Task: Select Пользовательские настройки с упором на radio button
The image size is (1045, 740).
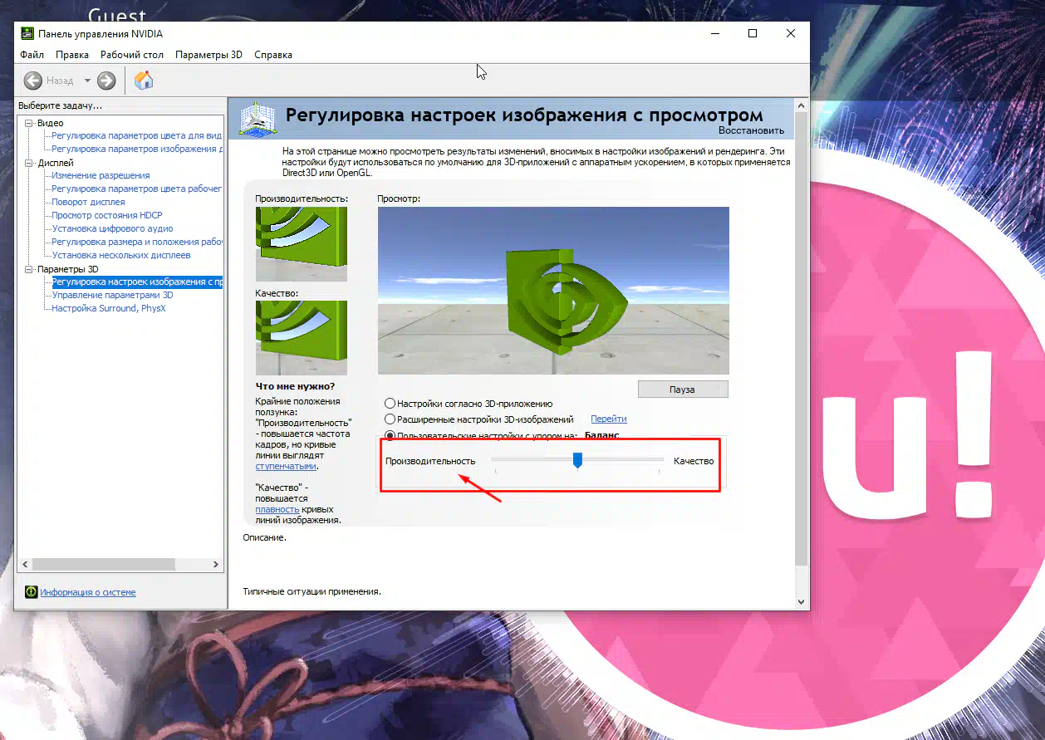Action: (x=390, y=435)
